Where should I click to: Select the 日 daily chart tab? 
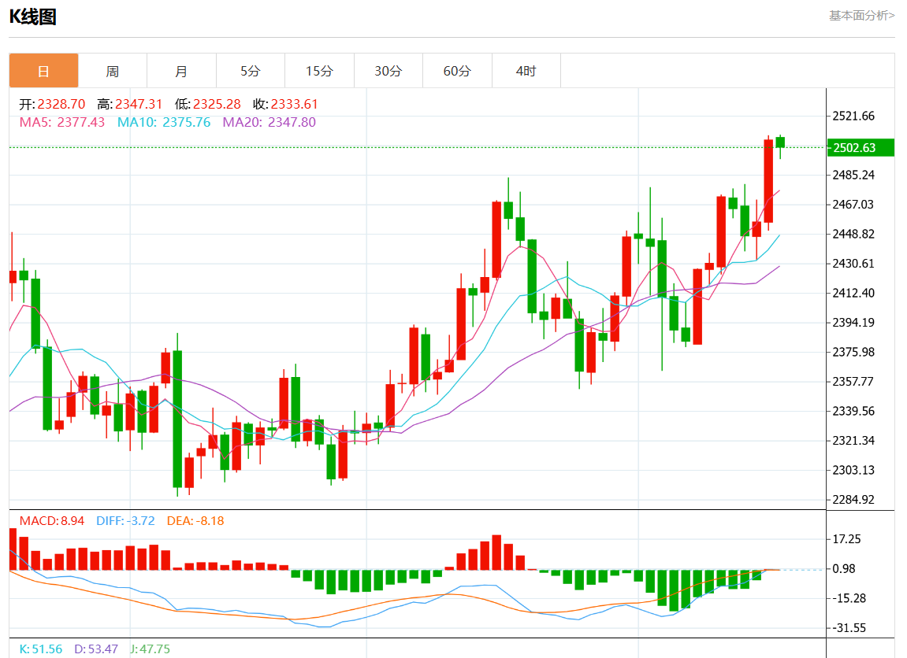tap(43, 71)
